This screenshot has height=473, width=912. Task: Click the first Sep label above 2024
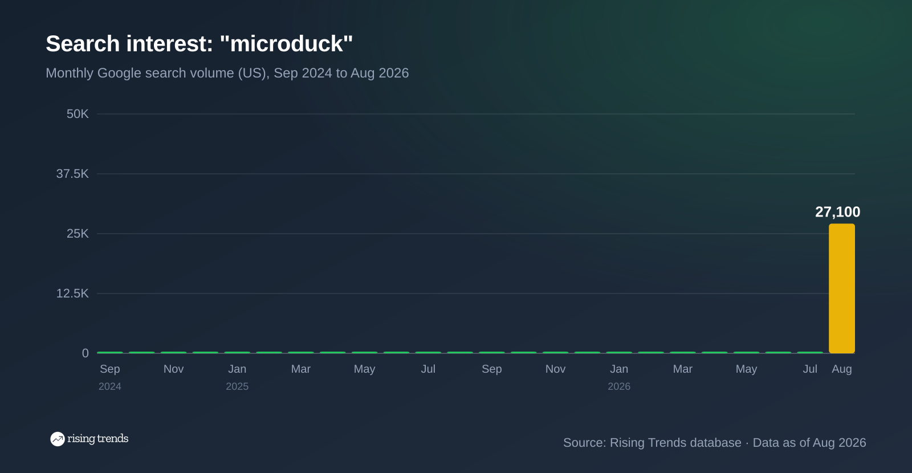[x=110, y=369]
